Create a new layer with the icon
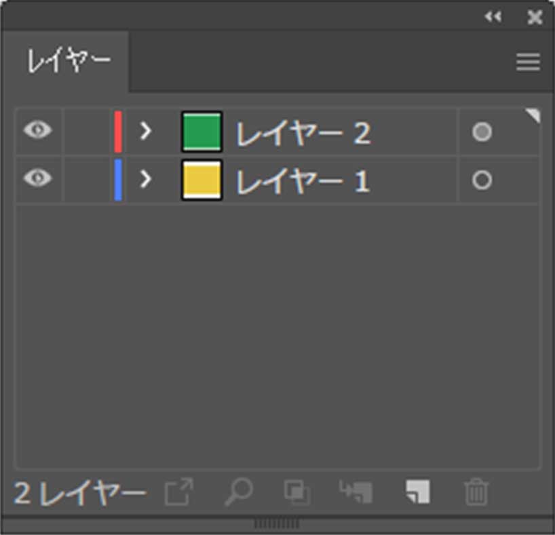 (x=418, y=491)
